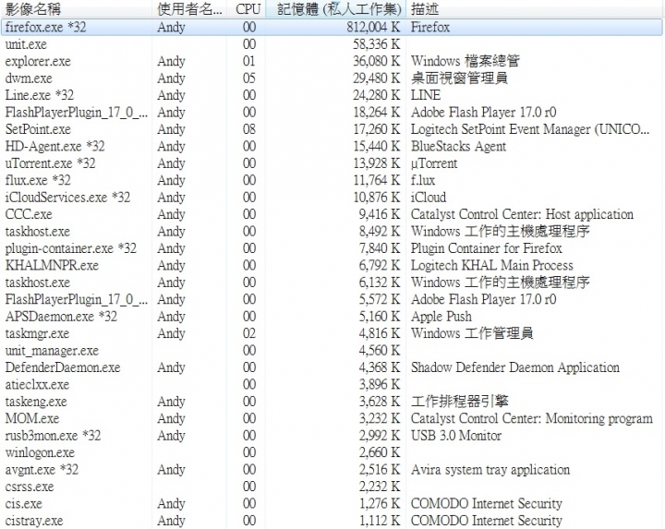Select the iCloudServices.exe *32 process

pos(332,197)
